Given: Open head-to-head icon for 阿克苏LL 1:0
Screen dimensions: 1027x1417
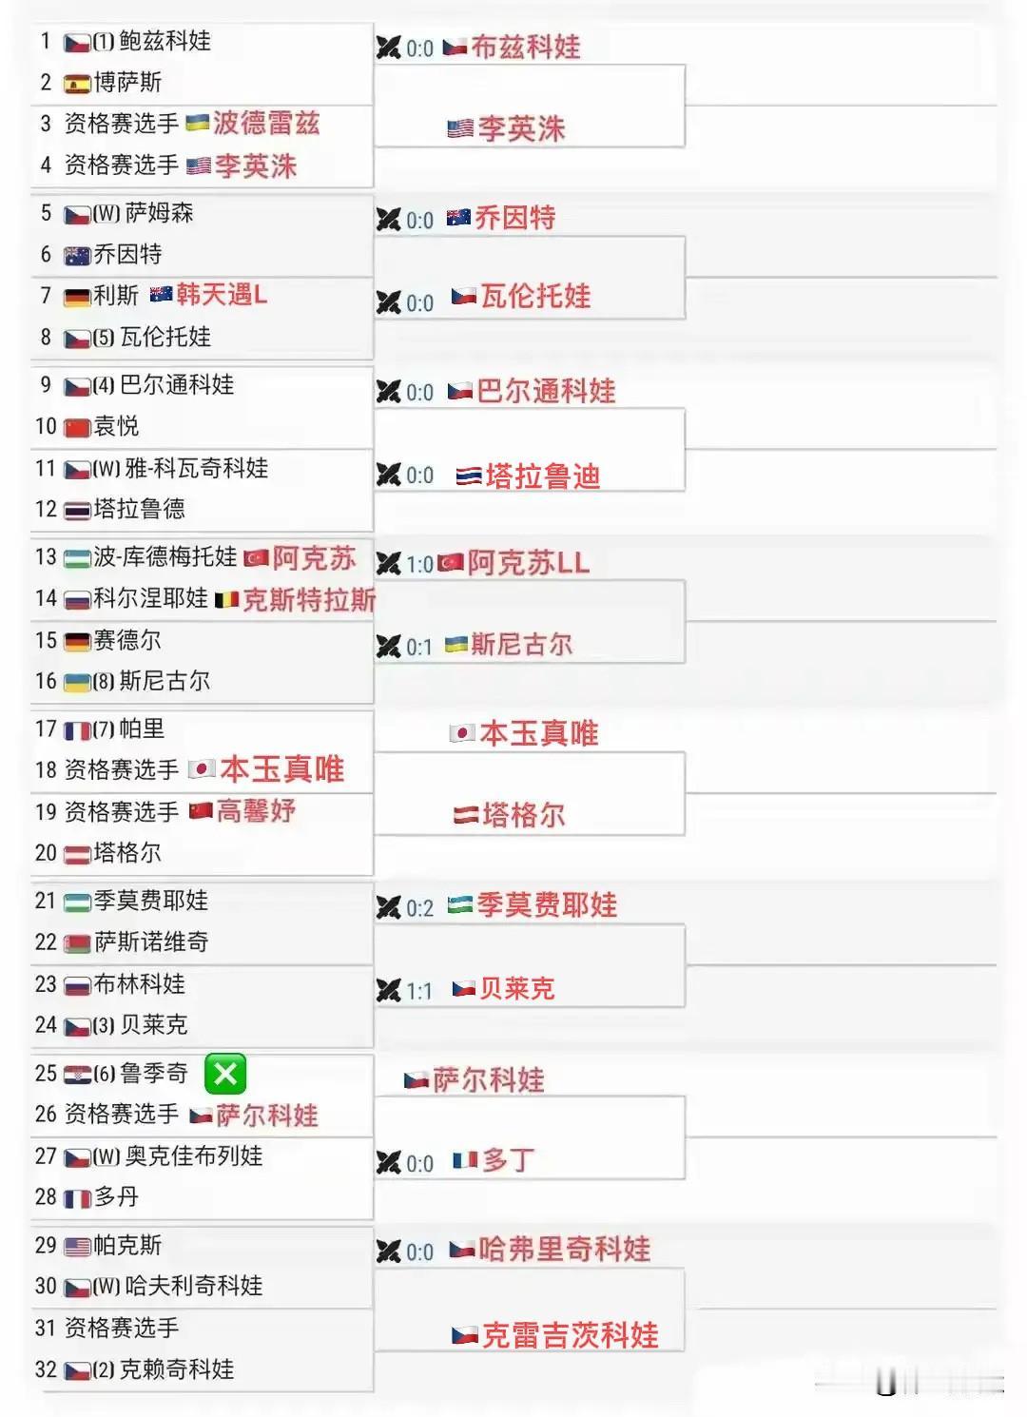Looking at the screenshot, I should pyautogui.click(x=388, y=563).
